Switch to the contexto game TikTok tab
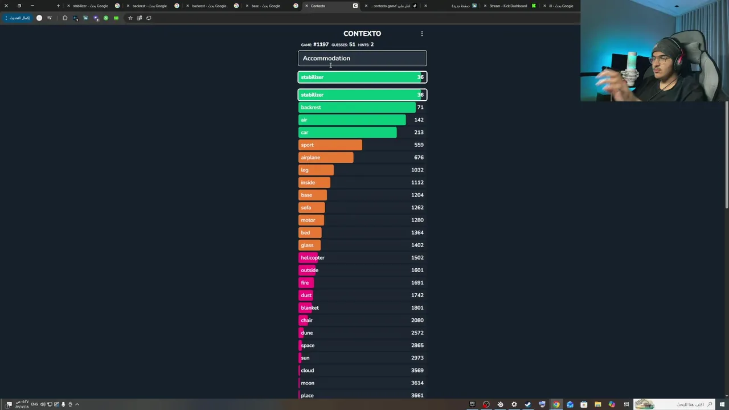 pos(392,6)
